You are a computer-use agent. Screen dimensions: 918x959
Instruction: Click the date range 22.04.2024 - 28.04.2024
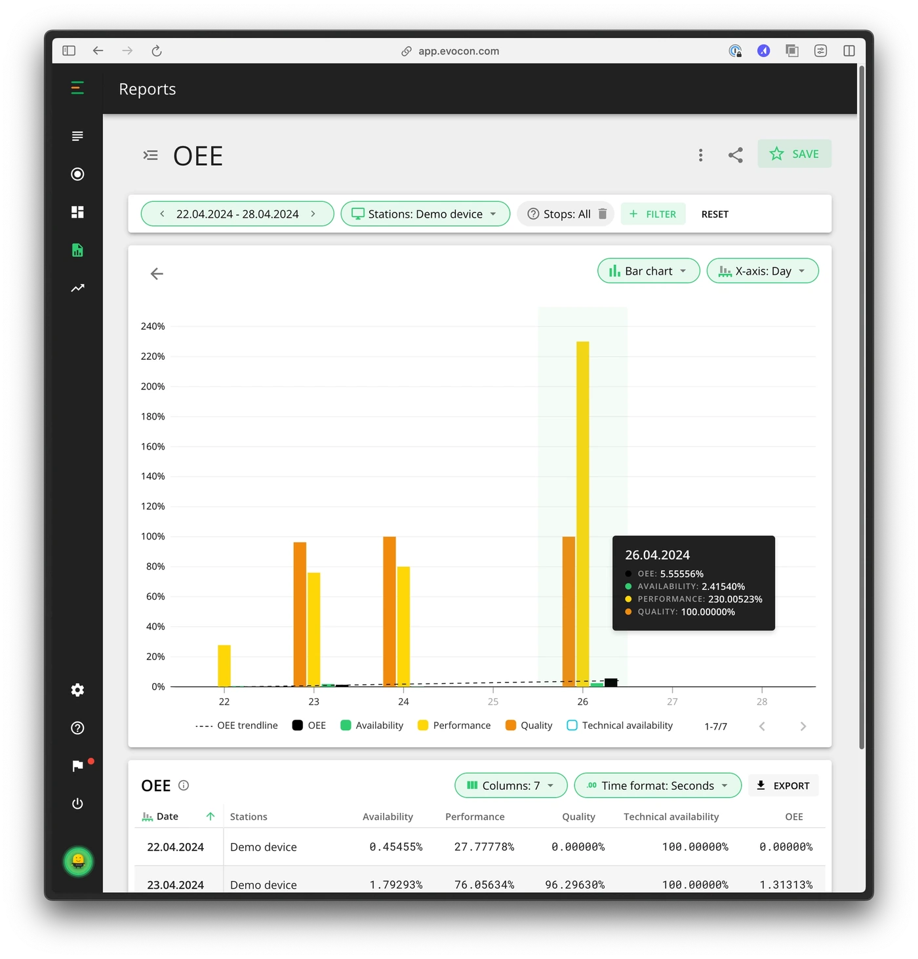click(x=237, y=214)
